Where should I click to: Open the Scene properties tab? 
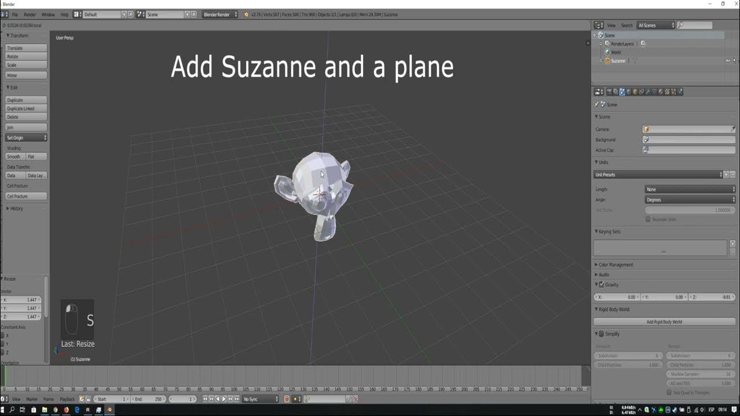coord(622,92)
